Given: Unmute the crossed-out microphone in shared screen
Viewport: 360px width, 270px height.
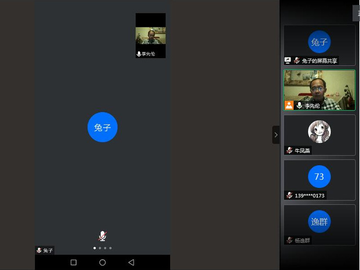Looking at the screenshot, I should [102, 236].
